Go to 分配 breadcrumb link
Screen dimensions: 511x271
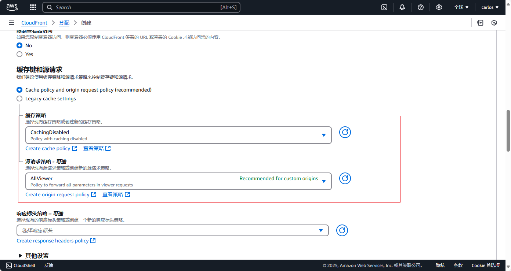point(64,23)
